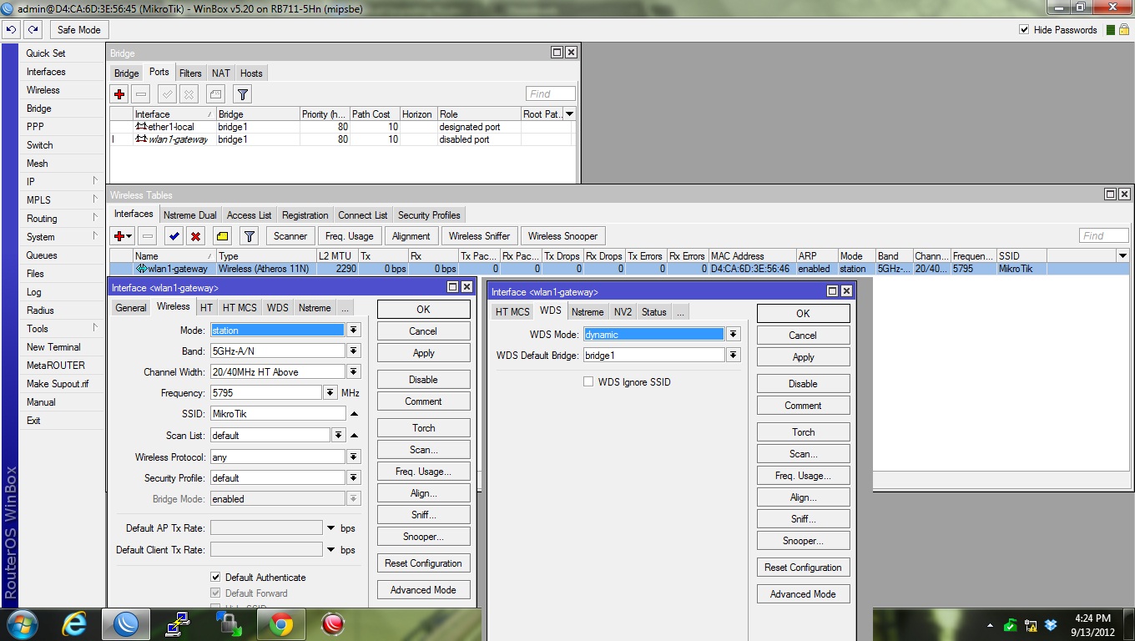Uncheck the Default Authenticate checkbox
The width and height of the screenshot is (1135, 641).
[x=215, y=577]
